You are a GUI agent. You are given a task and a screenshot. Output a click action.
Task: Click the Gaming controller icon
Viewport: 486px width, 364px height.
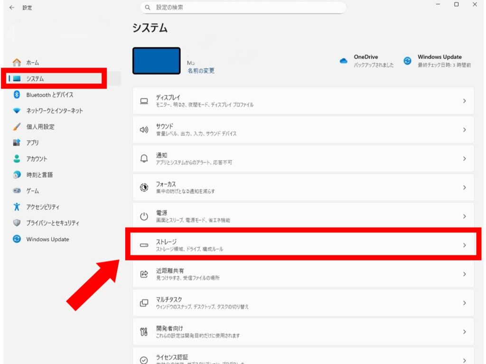pos(17,191)
